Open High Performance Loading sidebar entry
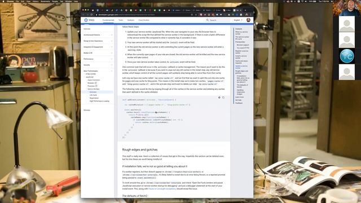 click(x=99, y=101)
